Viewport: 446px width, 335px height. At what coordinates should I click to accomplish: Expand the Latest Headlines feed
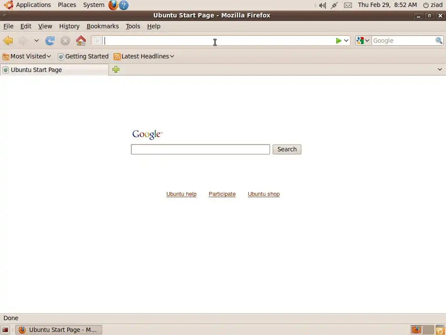(144, 56)
